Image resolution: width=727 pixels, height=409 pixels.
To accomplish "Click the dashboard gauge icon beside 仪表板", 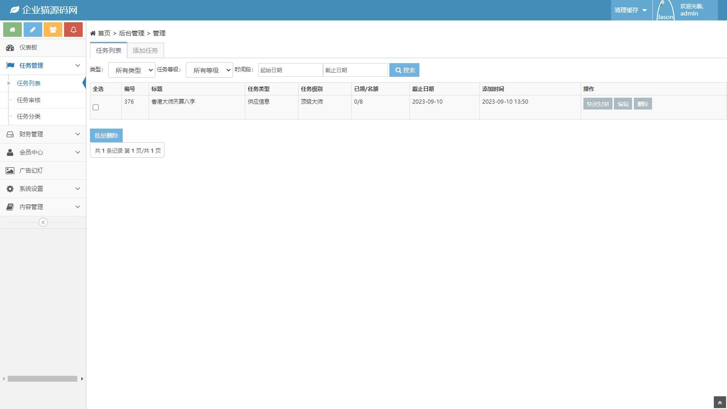I will (10, 48).
